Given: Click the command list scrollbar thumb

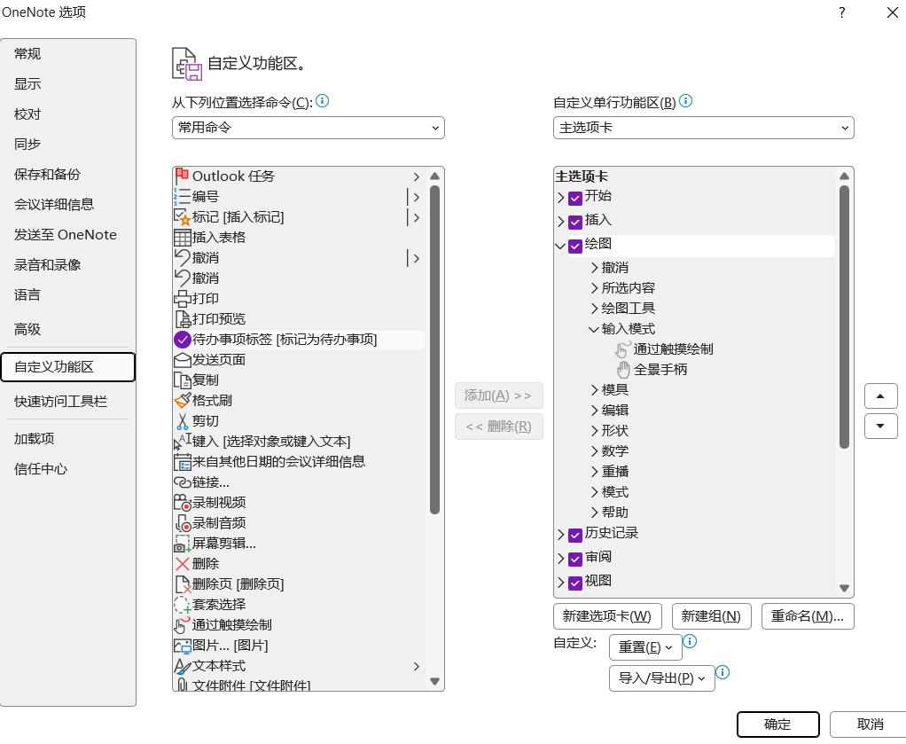Looking at the screenshot, I should pyautogui.click(x=435, y=349).
